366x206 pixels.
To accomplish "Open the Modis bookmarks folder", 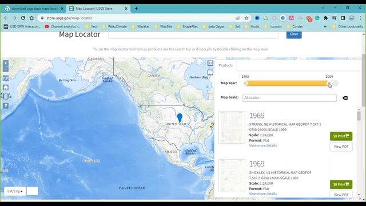I will click(x=252, y=27).
